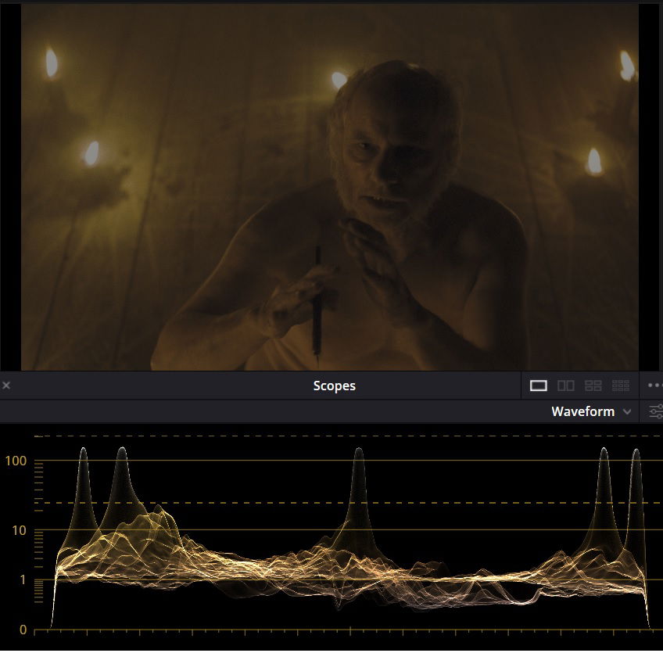Viewport: 663px width, 653px height.
Task: Click the viewer image of the man
Action: [330, 187]
